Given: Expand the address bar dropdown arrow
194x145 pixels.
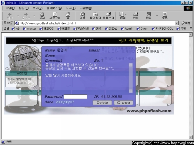Looking at the screenshot, I should tap(177, 23).
